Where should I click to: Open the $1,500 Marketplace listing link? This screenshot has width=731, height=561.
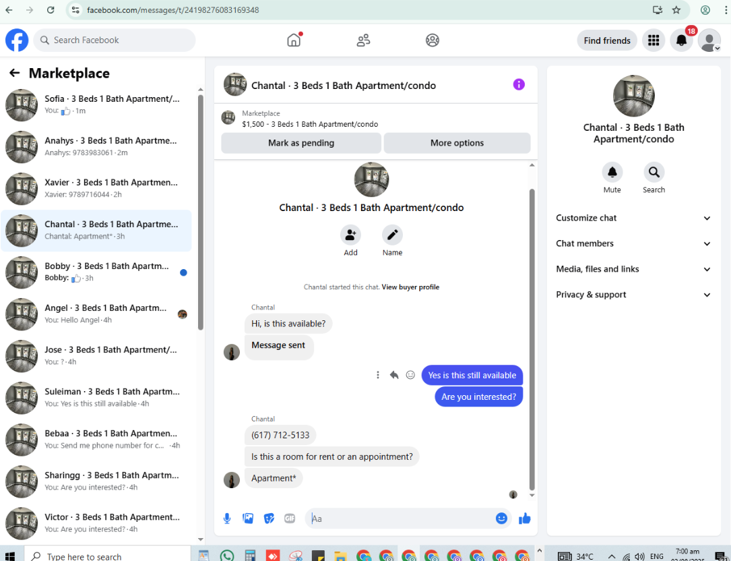310,124
